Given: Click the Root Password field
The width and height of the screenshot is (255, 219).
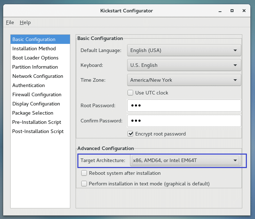Looking at the screenshot, I should click(184, 106).
